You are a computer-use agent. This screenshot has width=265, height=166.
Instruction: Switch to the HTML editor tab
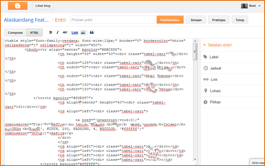tap(34, 33)
